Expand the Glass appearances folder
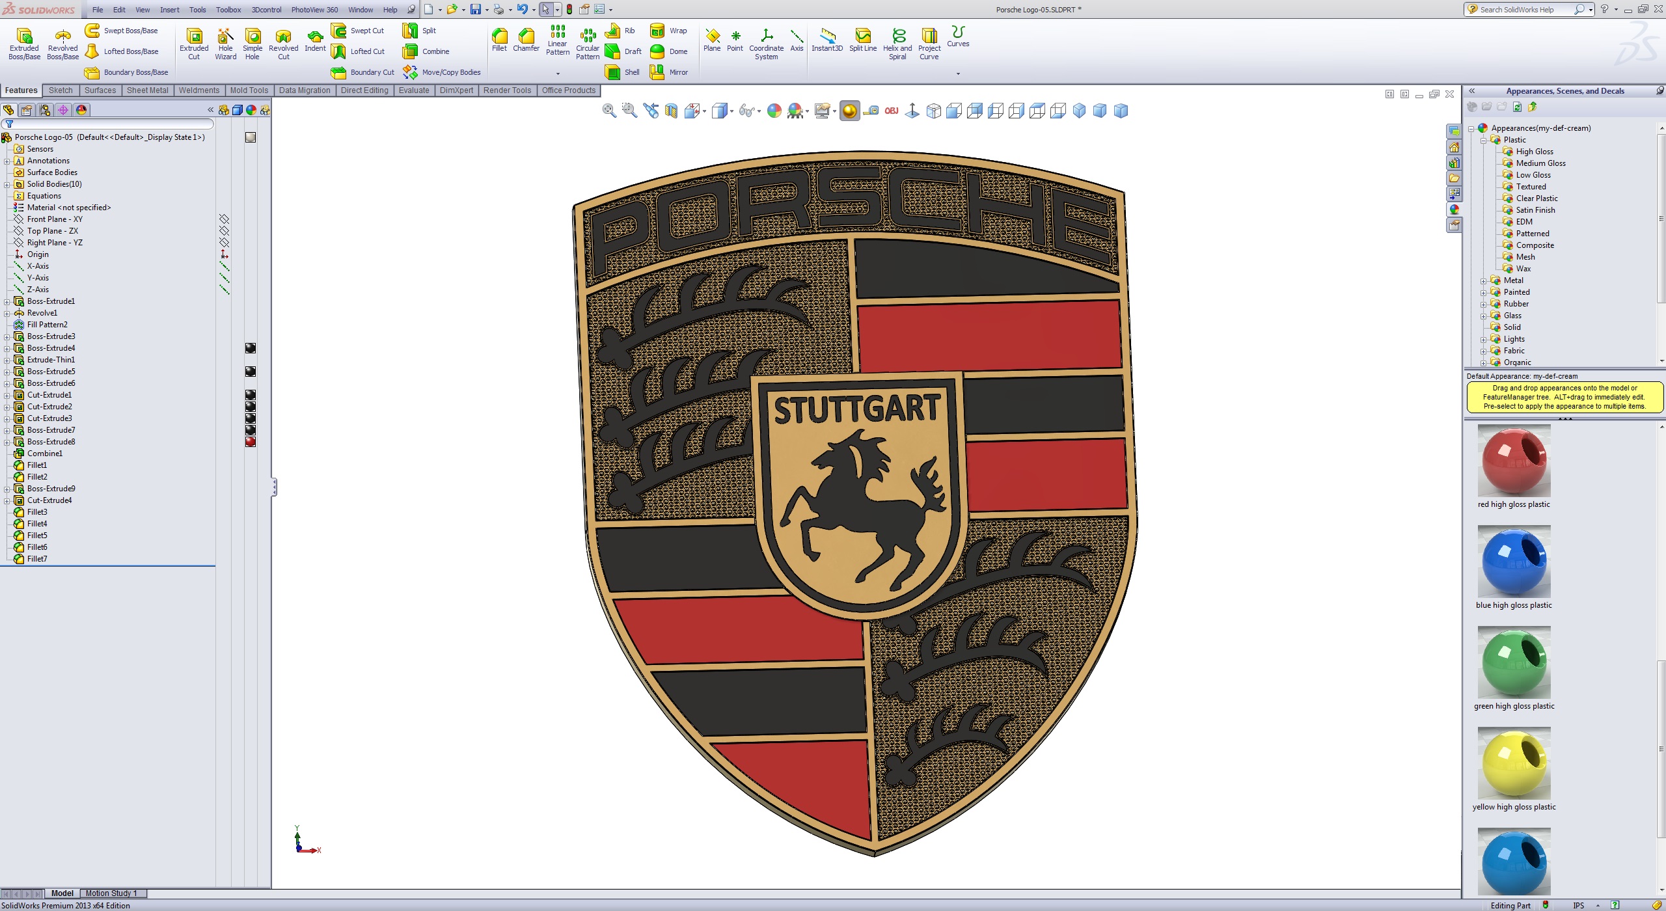This screenshot has width=1666, height=911. [1483, 316]
